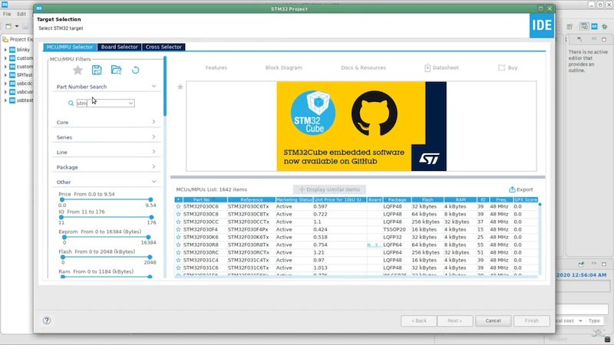Click the Finish button
Screen dimensions: 614x345
pos(531,320)
